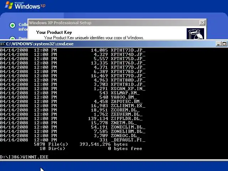Select the XPTHT81D.JP_ file name
This screenshot has width=228, height=171.
tap(128, 84)
